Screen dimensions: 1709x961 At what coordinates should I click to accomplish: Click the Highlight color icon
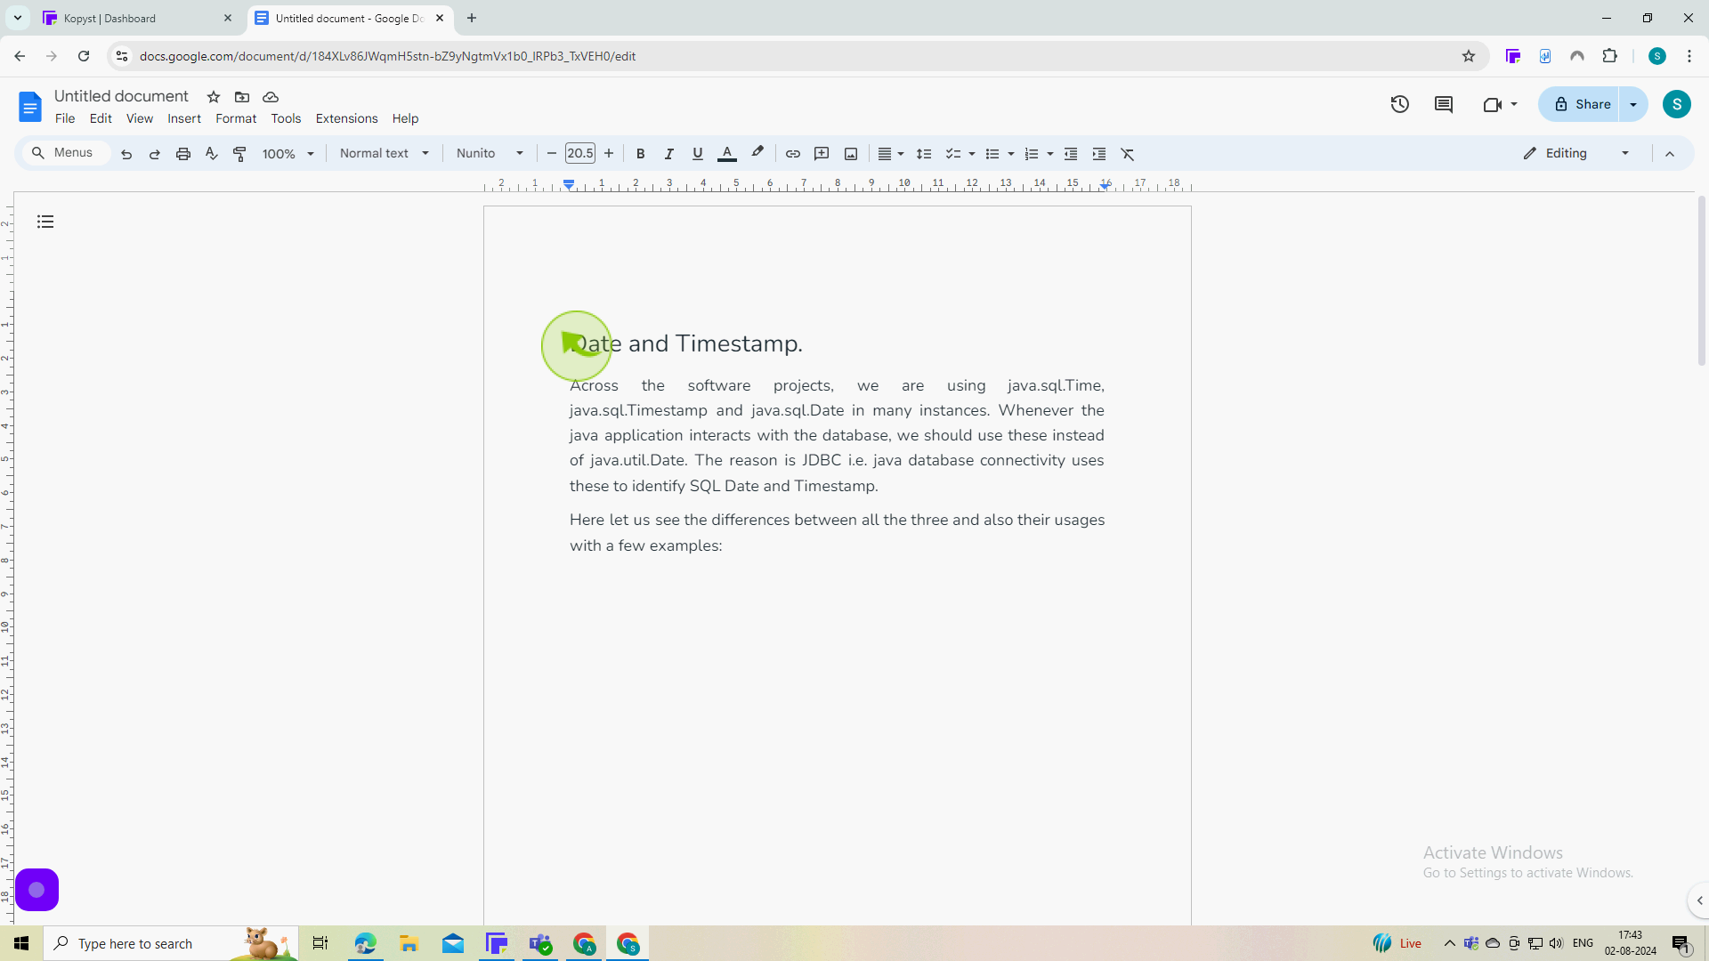pos(757,154)
